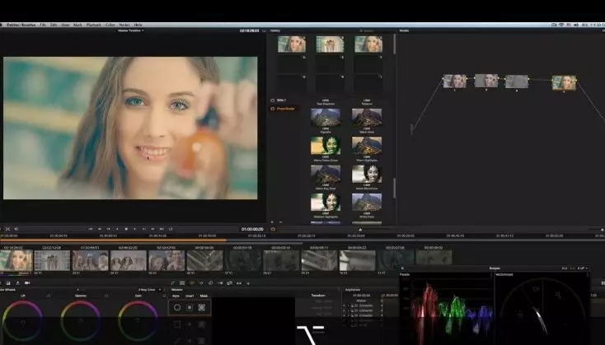Image resolution: width=605 pixels, height=345 pixels.
Task: Click the orange mini-timeline progress bar
Action: (113, 240)
